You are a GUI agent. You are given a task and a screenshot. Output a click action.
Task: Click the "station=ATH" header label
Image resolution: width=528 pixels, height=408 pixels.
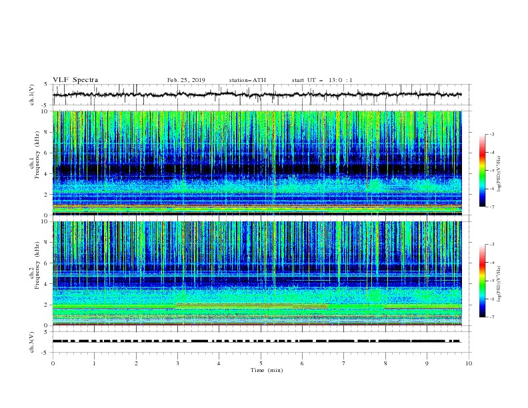247,80
